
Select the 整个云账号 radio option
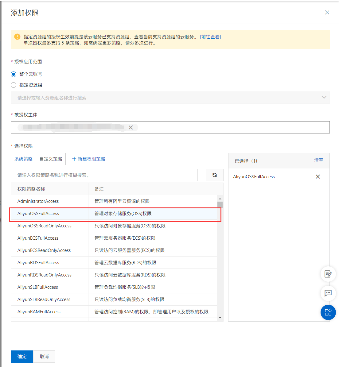coord(14,74)
